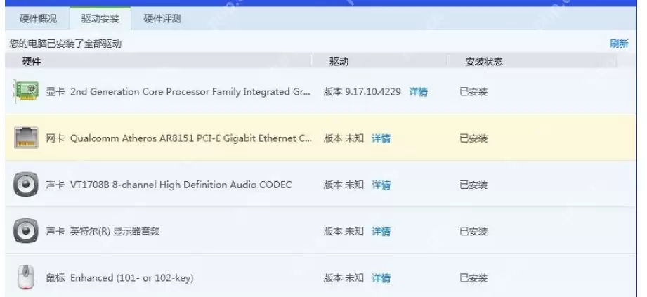Click the 驱动 column header

point(339,62)
